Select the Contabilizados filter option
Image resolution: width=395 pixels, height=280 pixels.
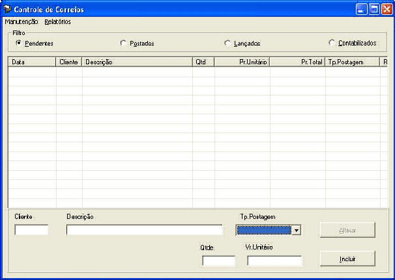[332, 43]
